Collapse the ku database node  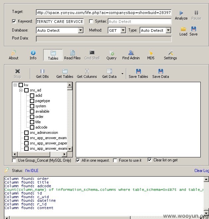(15, 85)
